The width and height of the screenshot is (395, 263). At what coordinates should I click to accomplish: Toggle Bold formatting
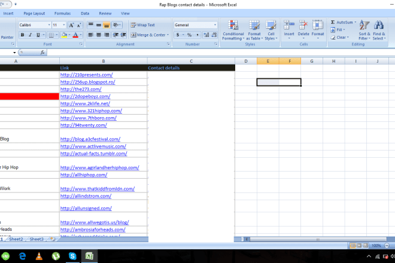pos(22,35)
